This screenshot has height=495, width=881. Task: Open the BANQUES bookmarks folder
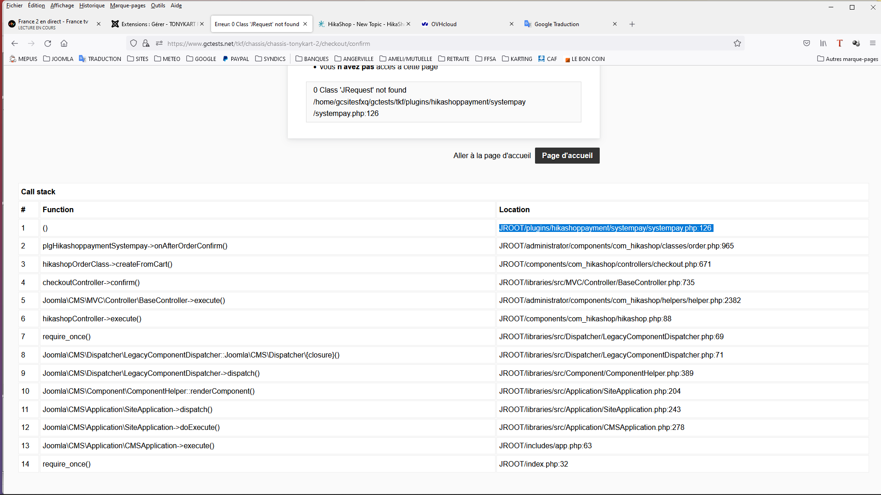coord(312,59)
